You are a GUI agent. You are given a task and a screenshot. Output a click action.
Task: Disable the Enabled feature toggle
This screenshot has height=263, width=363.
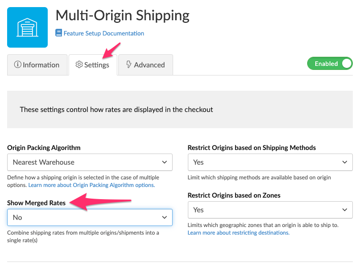coord(329,64)
